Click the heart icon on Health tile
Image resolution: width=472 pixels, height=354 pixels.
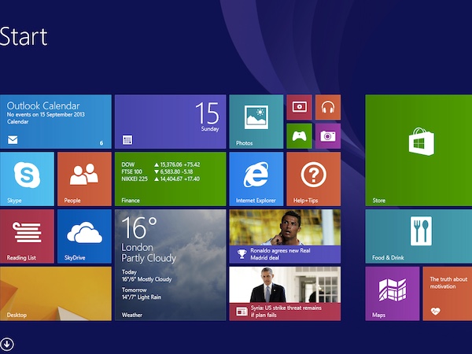[435, 311]
